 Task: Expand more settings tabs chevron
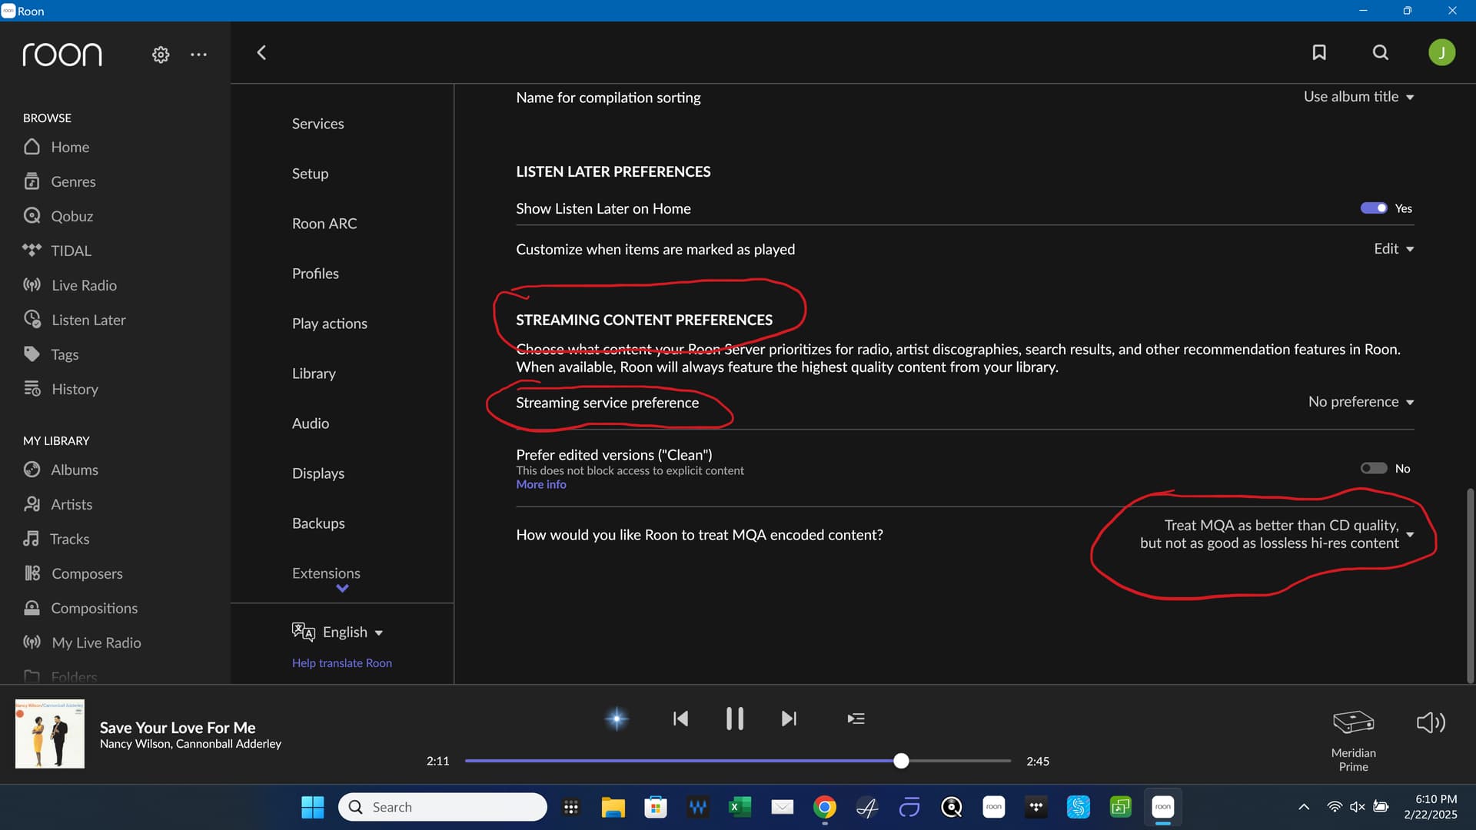tap(342, 589)
